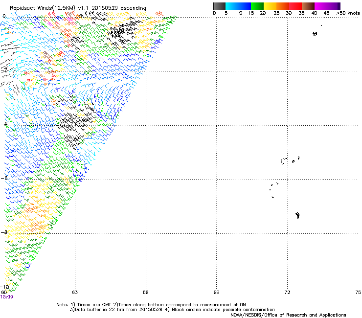This screenshot has height=318, width=362.
Task: Click the red 30-35 knots color segment
Action: click(295, 6)
